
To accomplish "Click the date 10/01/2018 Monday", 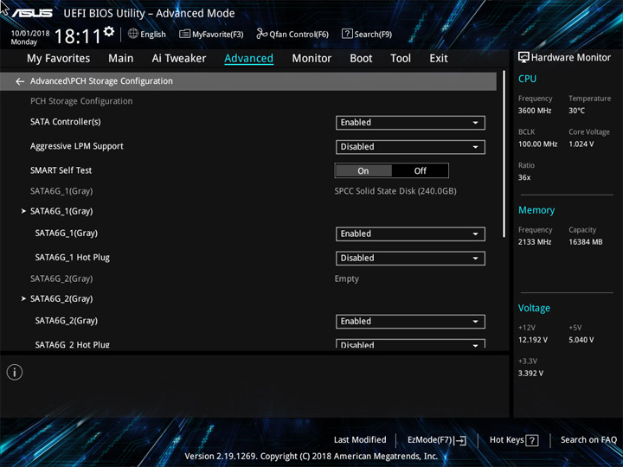I will tap(30, 37).
